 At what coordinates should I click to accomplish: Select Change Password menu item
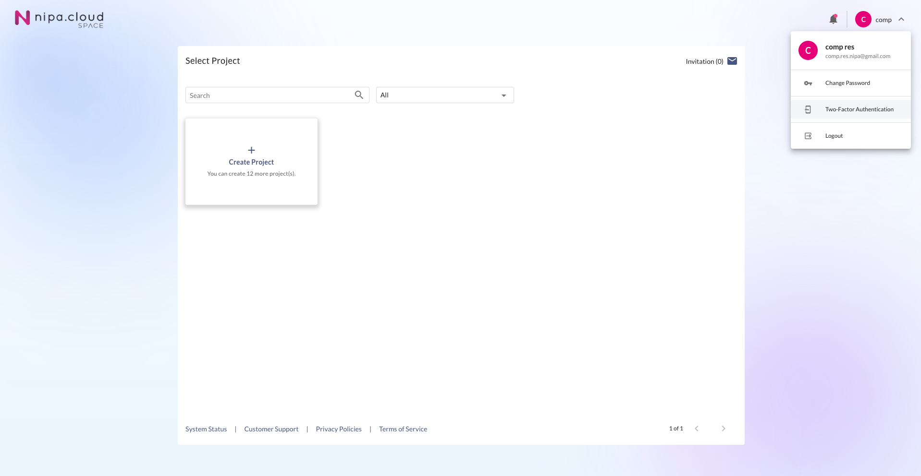click(847, 83)
